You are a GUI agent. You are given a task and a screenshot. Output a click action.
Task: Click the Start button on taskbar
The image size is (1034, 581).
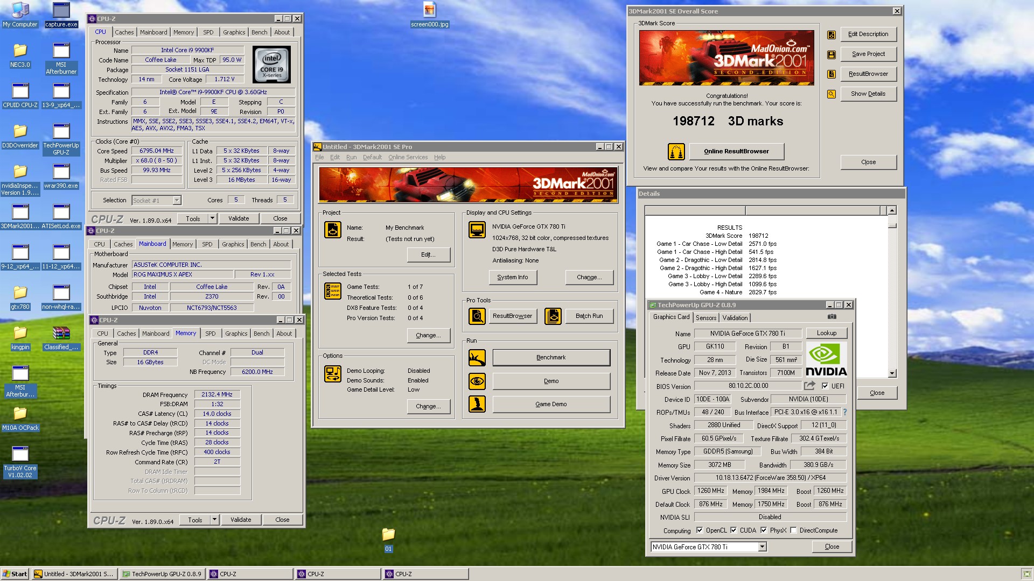[15, 574]
